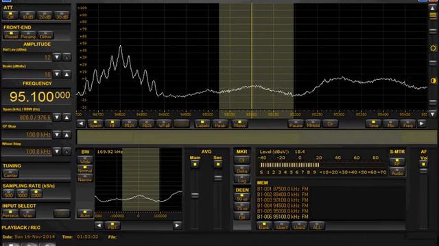Toggle Auto bandwidth
Image resolution: width=439 pixels, height=246 pixels.
(x=85, y=214)
